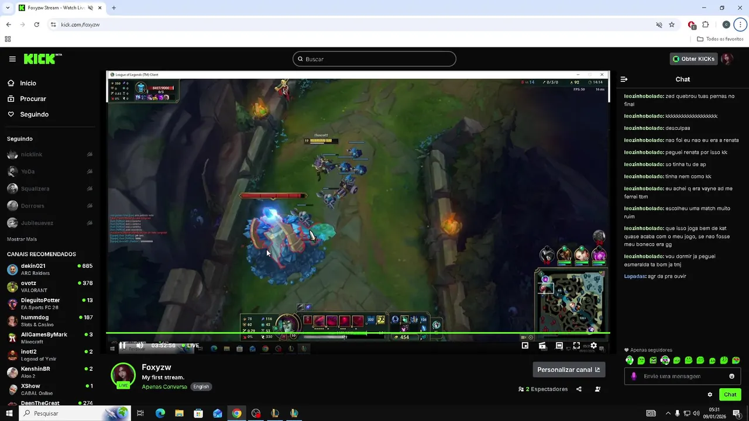
Task: Click the Obter KICKs button
Action: point(693,59)
